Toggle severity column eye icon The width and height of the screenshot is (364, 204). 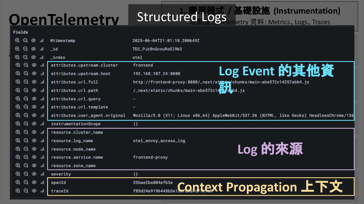click(34, 174)
